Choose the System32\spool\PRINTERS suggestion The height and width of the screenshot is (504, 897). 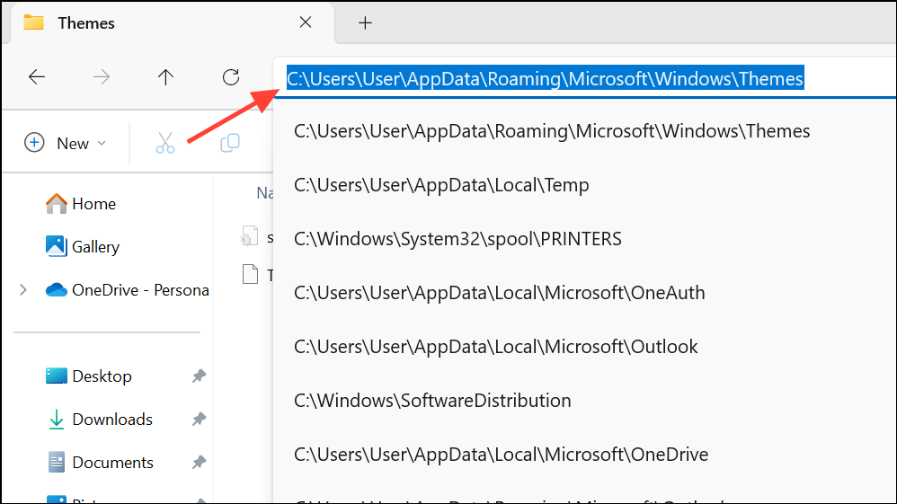pos(457,239)
